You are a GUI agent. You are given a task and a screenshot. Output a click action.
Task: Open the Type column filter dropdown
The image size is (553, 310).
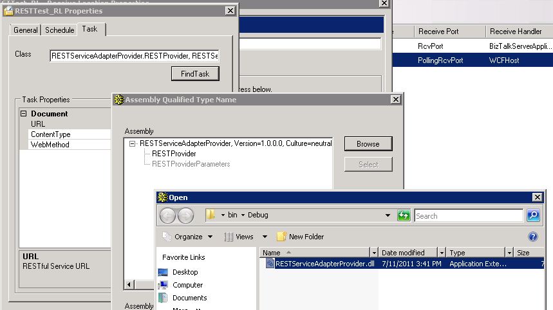pyautogui.click(x=509, y=253)
